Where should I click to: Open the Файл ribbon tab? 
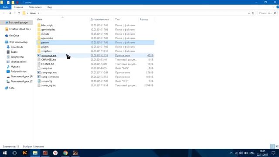(6, 7)
